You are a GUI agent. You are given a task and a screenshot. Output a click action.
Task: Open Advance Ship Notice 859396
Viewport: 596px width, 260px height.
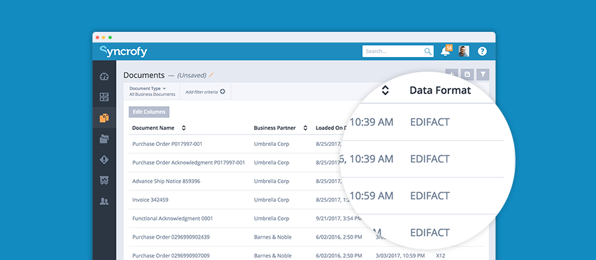point(166,181)
